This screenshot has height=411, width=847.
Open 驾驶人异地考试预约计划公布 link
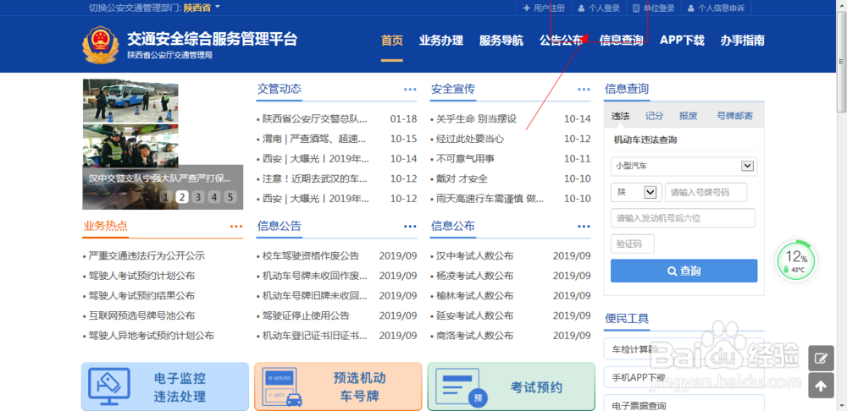(152, 336)
